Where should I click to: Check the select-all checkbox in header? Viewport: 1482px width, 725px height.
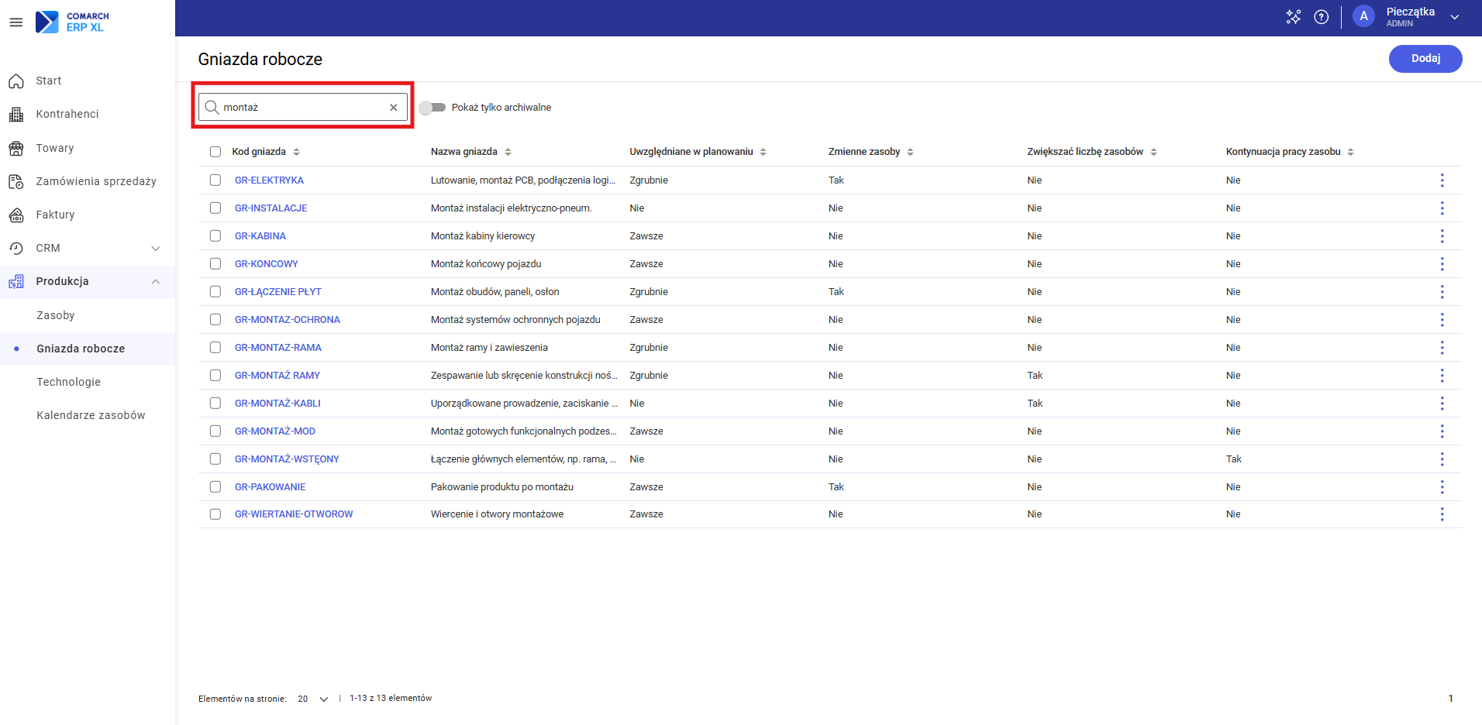[215, 152]
